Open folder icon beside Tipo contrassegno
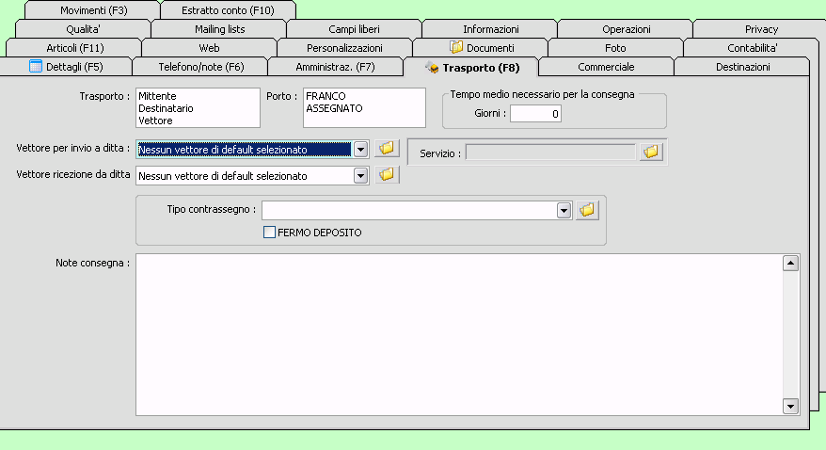 587,210
